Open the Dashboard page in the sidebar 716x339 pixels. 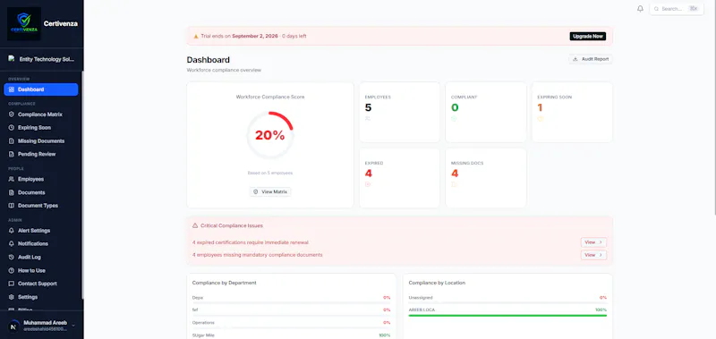click(x=41, y=89)
